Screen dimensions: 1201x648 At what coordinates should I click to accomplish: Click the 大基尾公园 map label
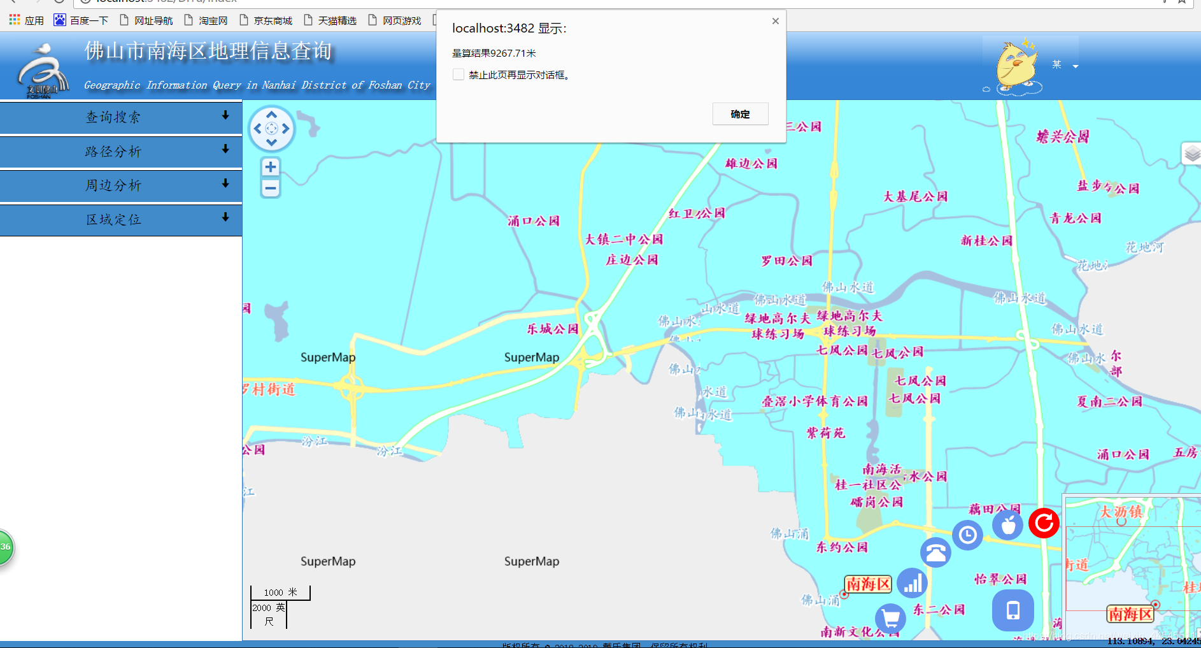click(x=916, y=196)
